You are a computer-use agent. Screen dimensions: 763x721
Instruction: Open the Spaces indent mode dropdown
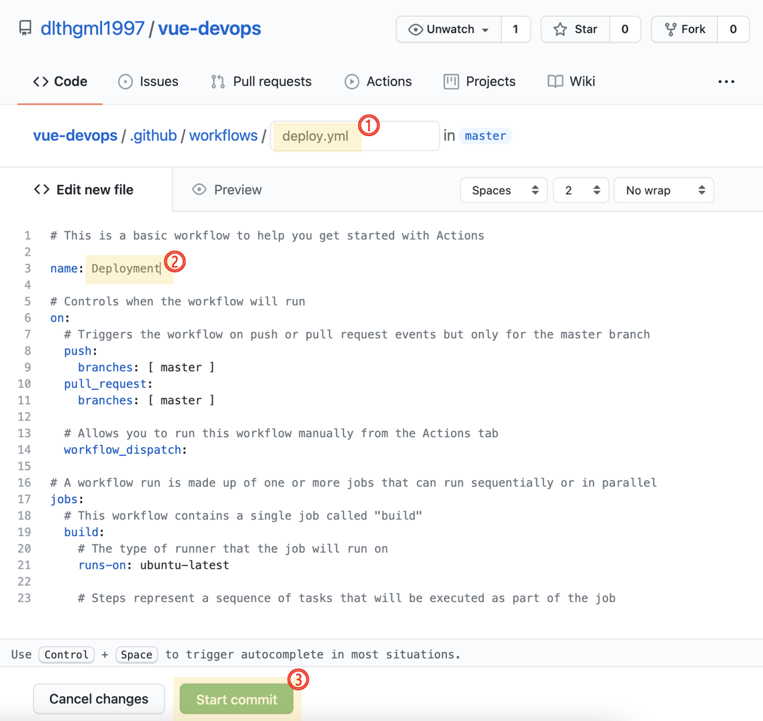(x=504, y=190)
